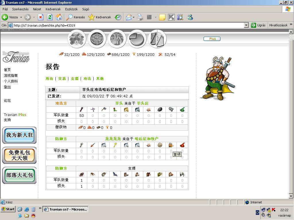Click the browser Home toolbar icon
294x220 pixels.
[x=59, y=17]
